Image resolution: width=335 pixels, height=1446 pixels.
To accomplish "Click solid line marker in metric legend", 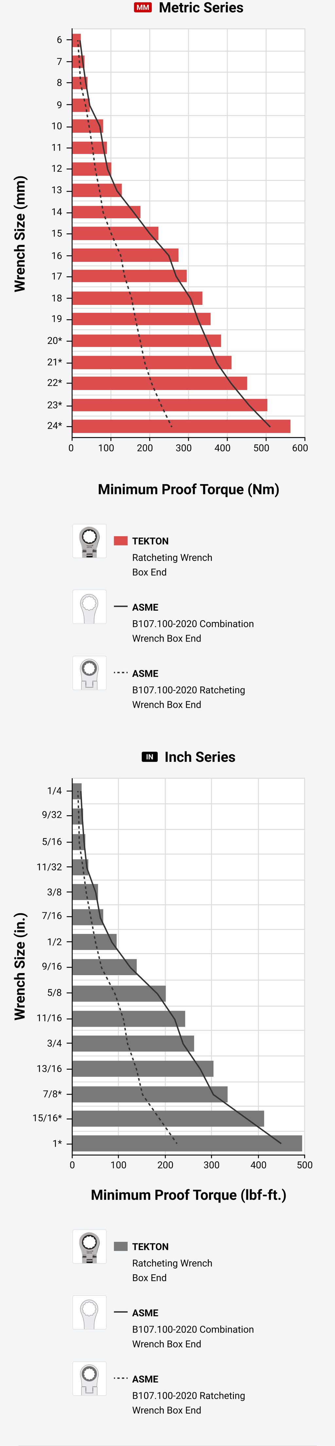I will pyautogui.click(x=120, y=607).
